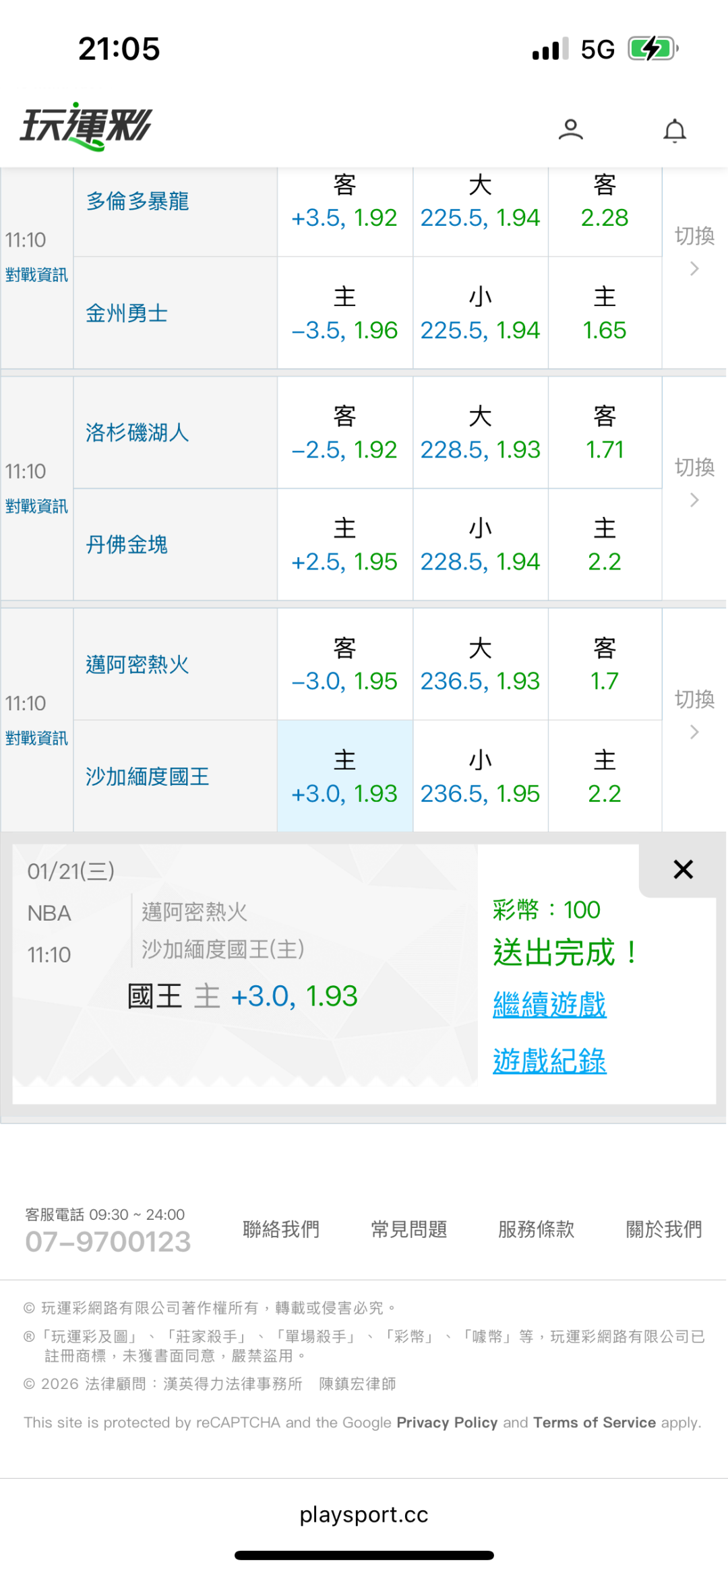Viewport: 728px width, 1575px height.
Task: Toggle Kings home +3.0 spread pick
Action: (344, 776)
